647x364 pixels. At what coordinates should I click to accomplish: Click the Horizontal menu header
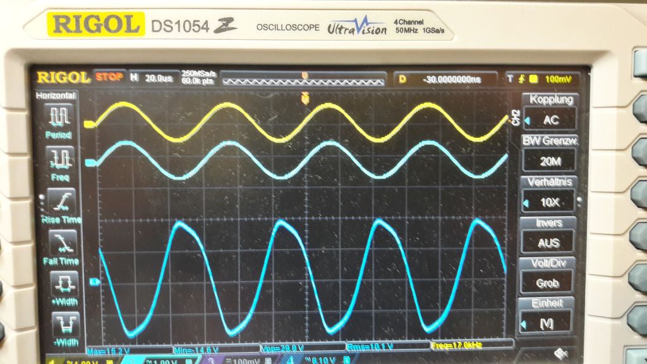pyautogui.click(x=56, y=96)
